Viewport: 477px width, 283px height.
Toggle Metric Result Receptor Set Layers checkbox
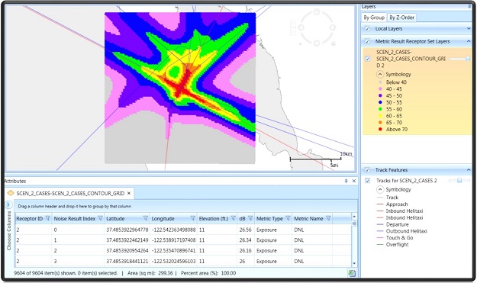coord(368,41)
